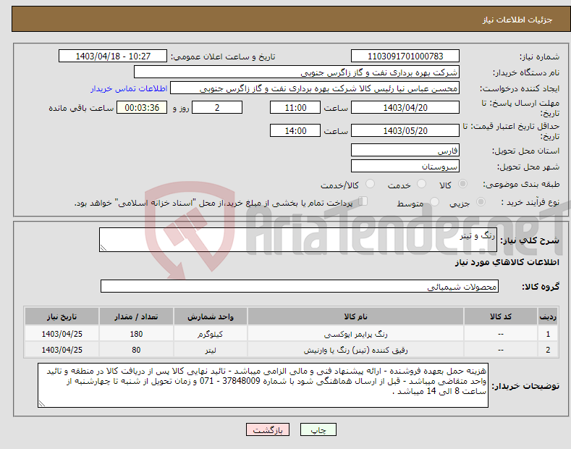Click the row number 1 cell
571x449 pixels.
click(x=548, y=334)
